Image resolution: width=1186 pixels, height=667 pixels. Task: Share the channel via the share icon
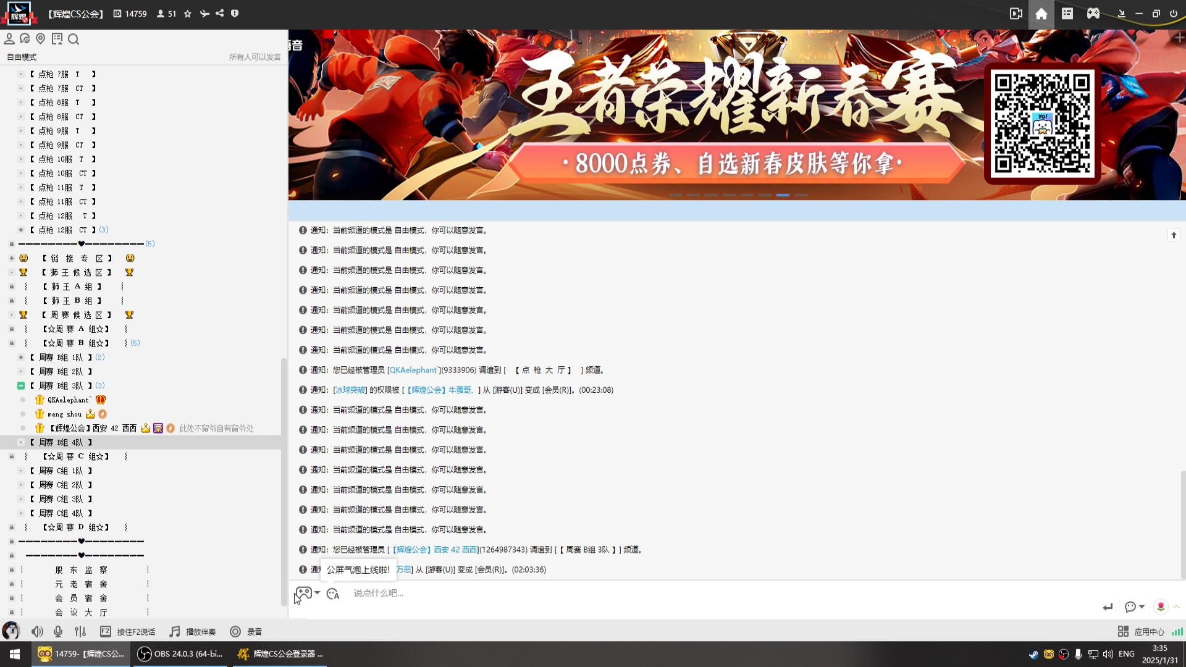(220, 14)
